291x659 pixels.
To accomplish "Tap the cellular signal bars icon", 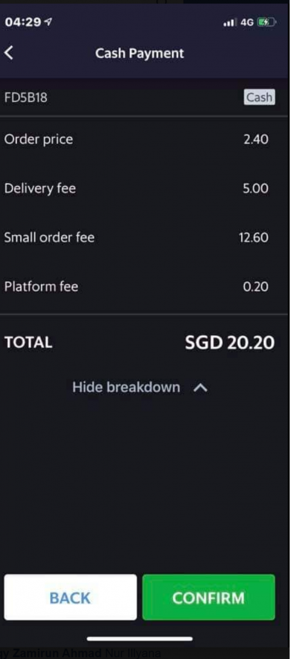I will [230, 23].
